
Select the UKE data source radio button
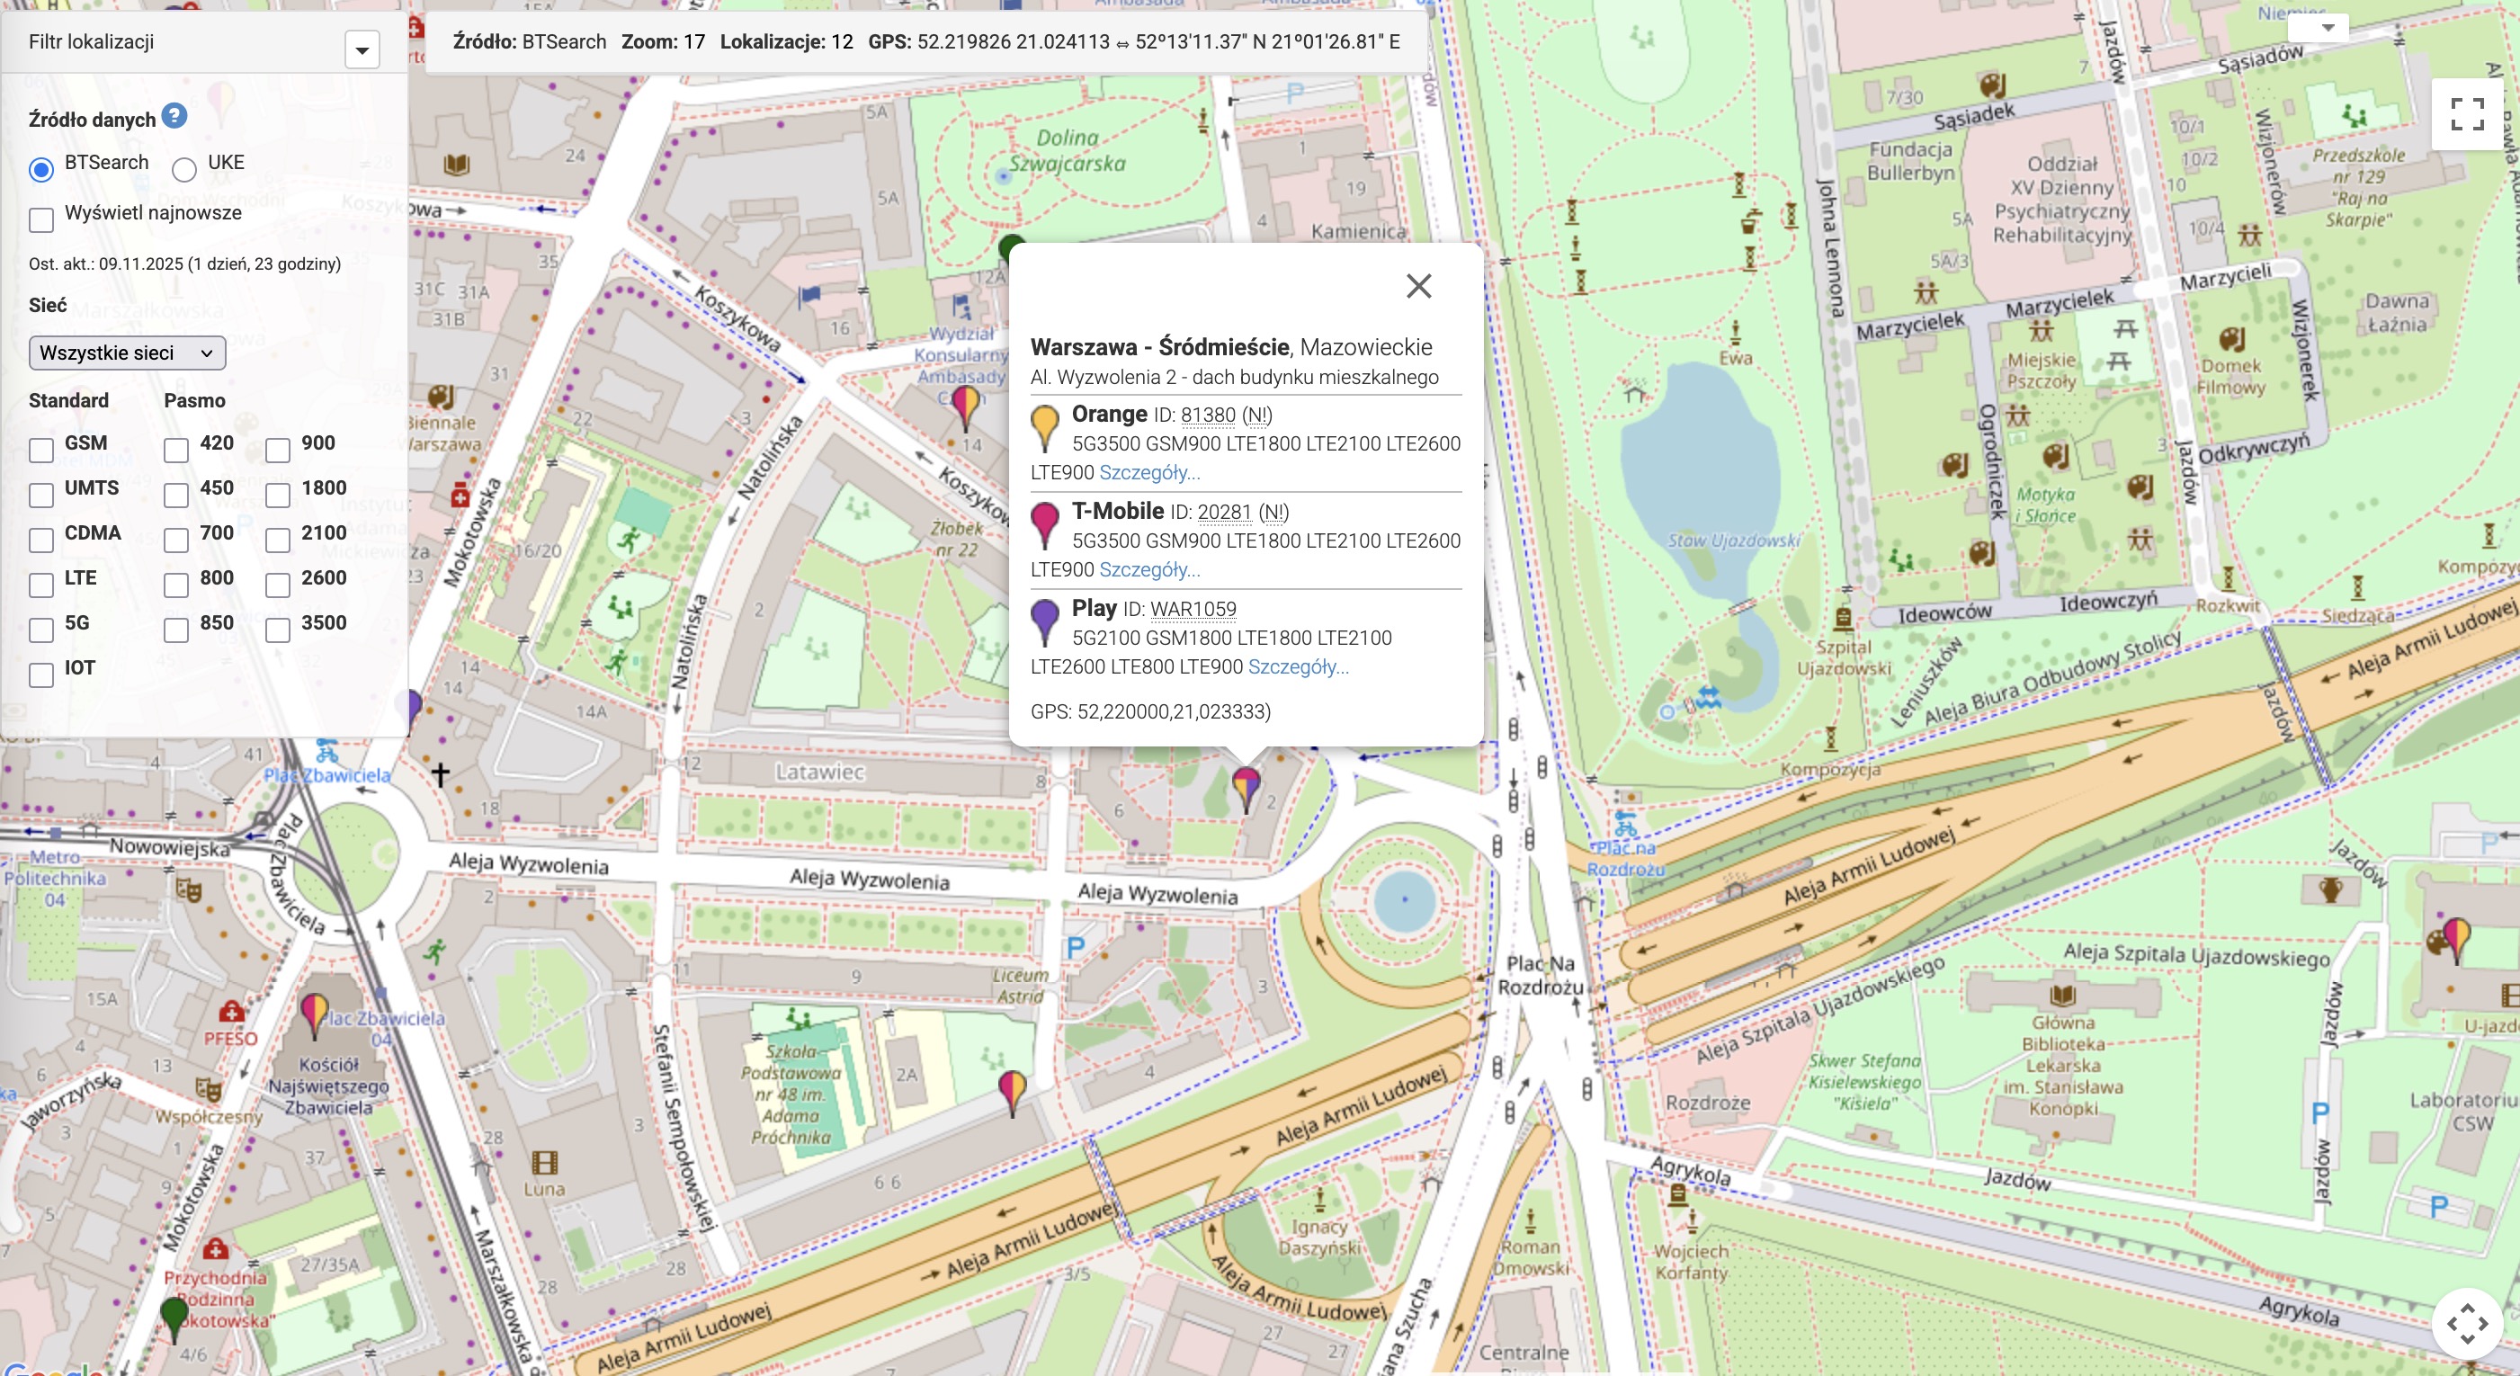coord(183,170)
